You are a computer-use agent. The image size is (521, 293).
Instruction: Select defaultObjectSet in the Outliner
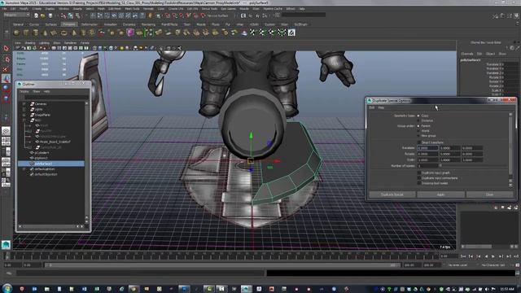46,174
